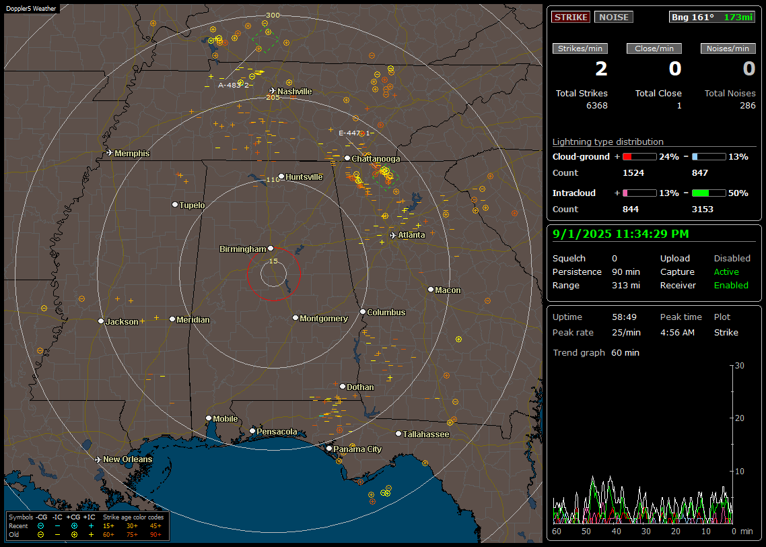The height and width of the screenshot is (547, 766).
Task: Click the green dashed storm cell near Chattanooga
Action: pos(386,177)
